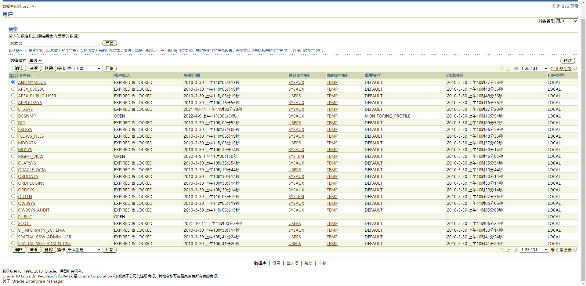Click the 注销 footer link
Screen dimensions: 586x286
tap(322, 263)
